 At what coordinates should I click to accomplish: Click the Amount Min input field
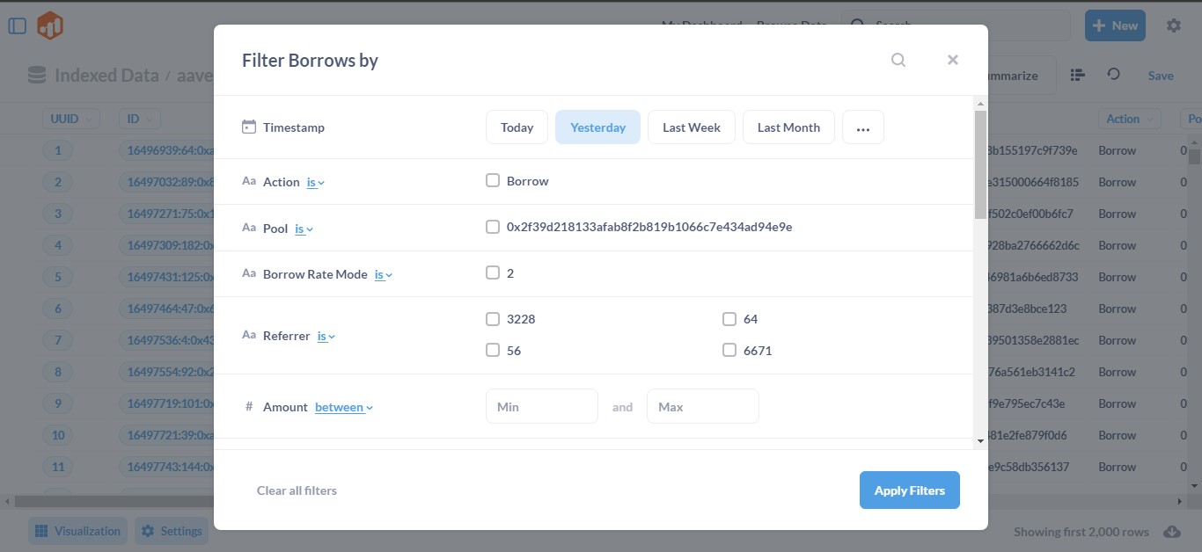pos(541,407)
